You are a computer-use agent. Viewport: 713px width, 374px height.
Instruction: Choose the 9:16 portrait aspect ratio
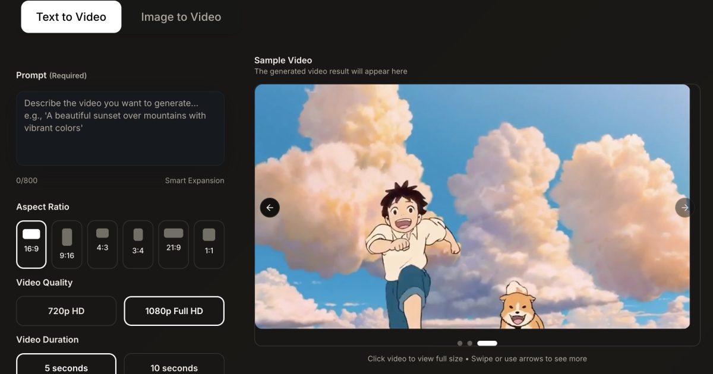[67, 244]
